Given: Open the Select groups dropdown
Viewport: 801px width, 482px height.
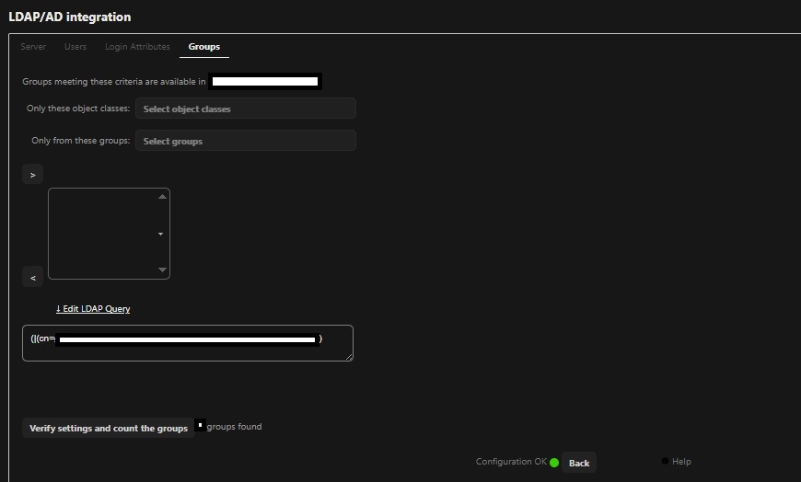Looking at the screenshot, I should [246, 141].
